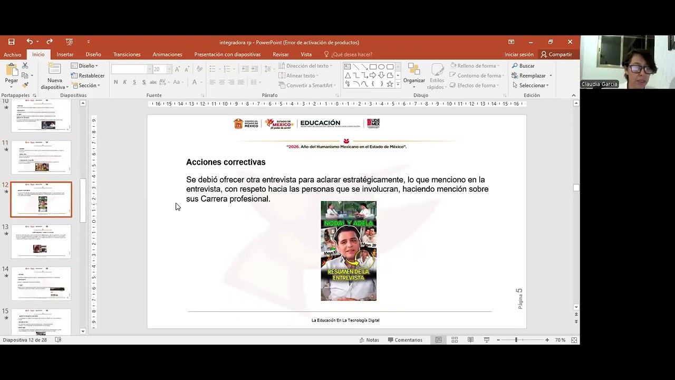Insert a Nueva diapositiva
Viewport: 675px width, 380px height.
(x=54, y=77)
